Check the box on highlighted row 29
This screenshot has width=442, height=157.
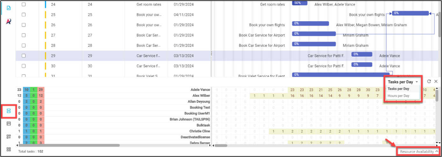click(24, 56)
